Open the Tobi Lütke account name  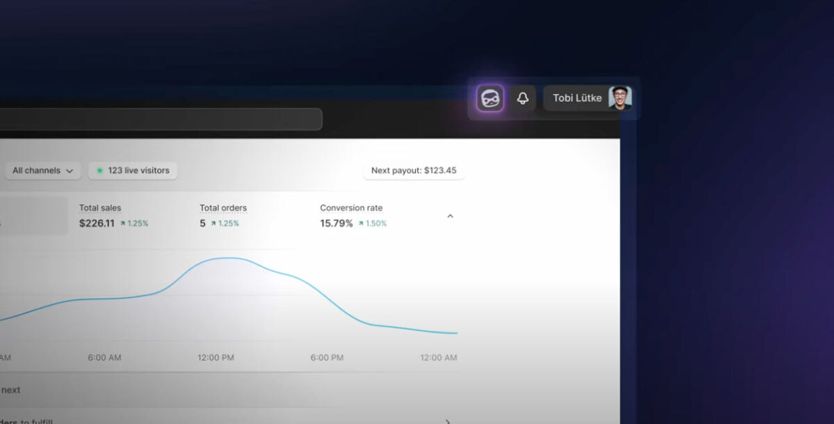(x=577, y=99)
